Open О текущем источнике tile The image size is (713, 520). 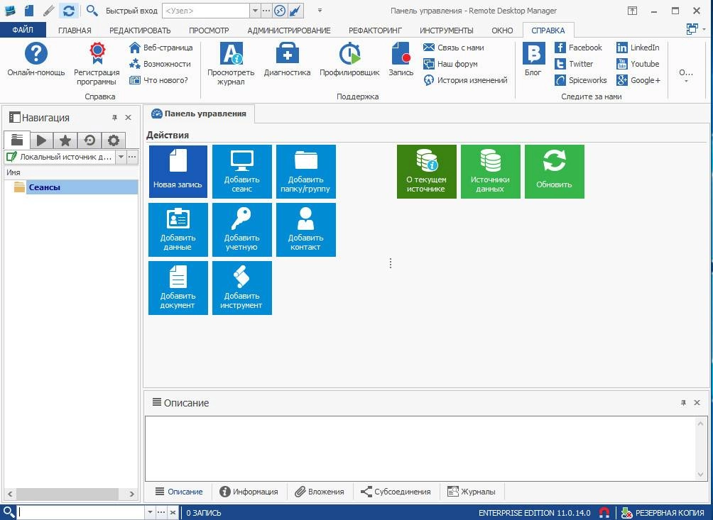427,172
